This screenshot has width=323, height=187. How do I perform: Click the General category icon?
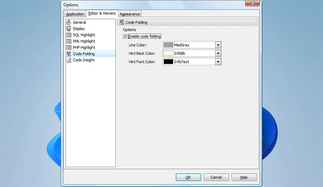point(69,22)
